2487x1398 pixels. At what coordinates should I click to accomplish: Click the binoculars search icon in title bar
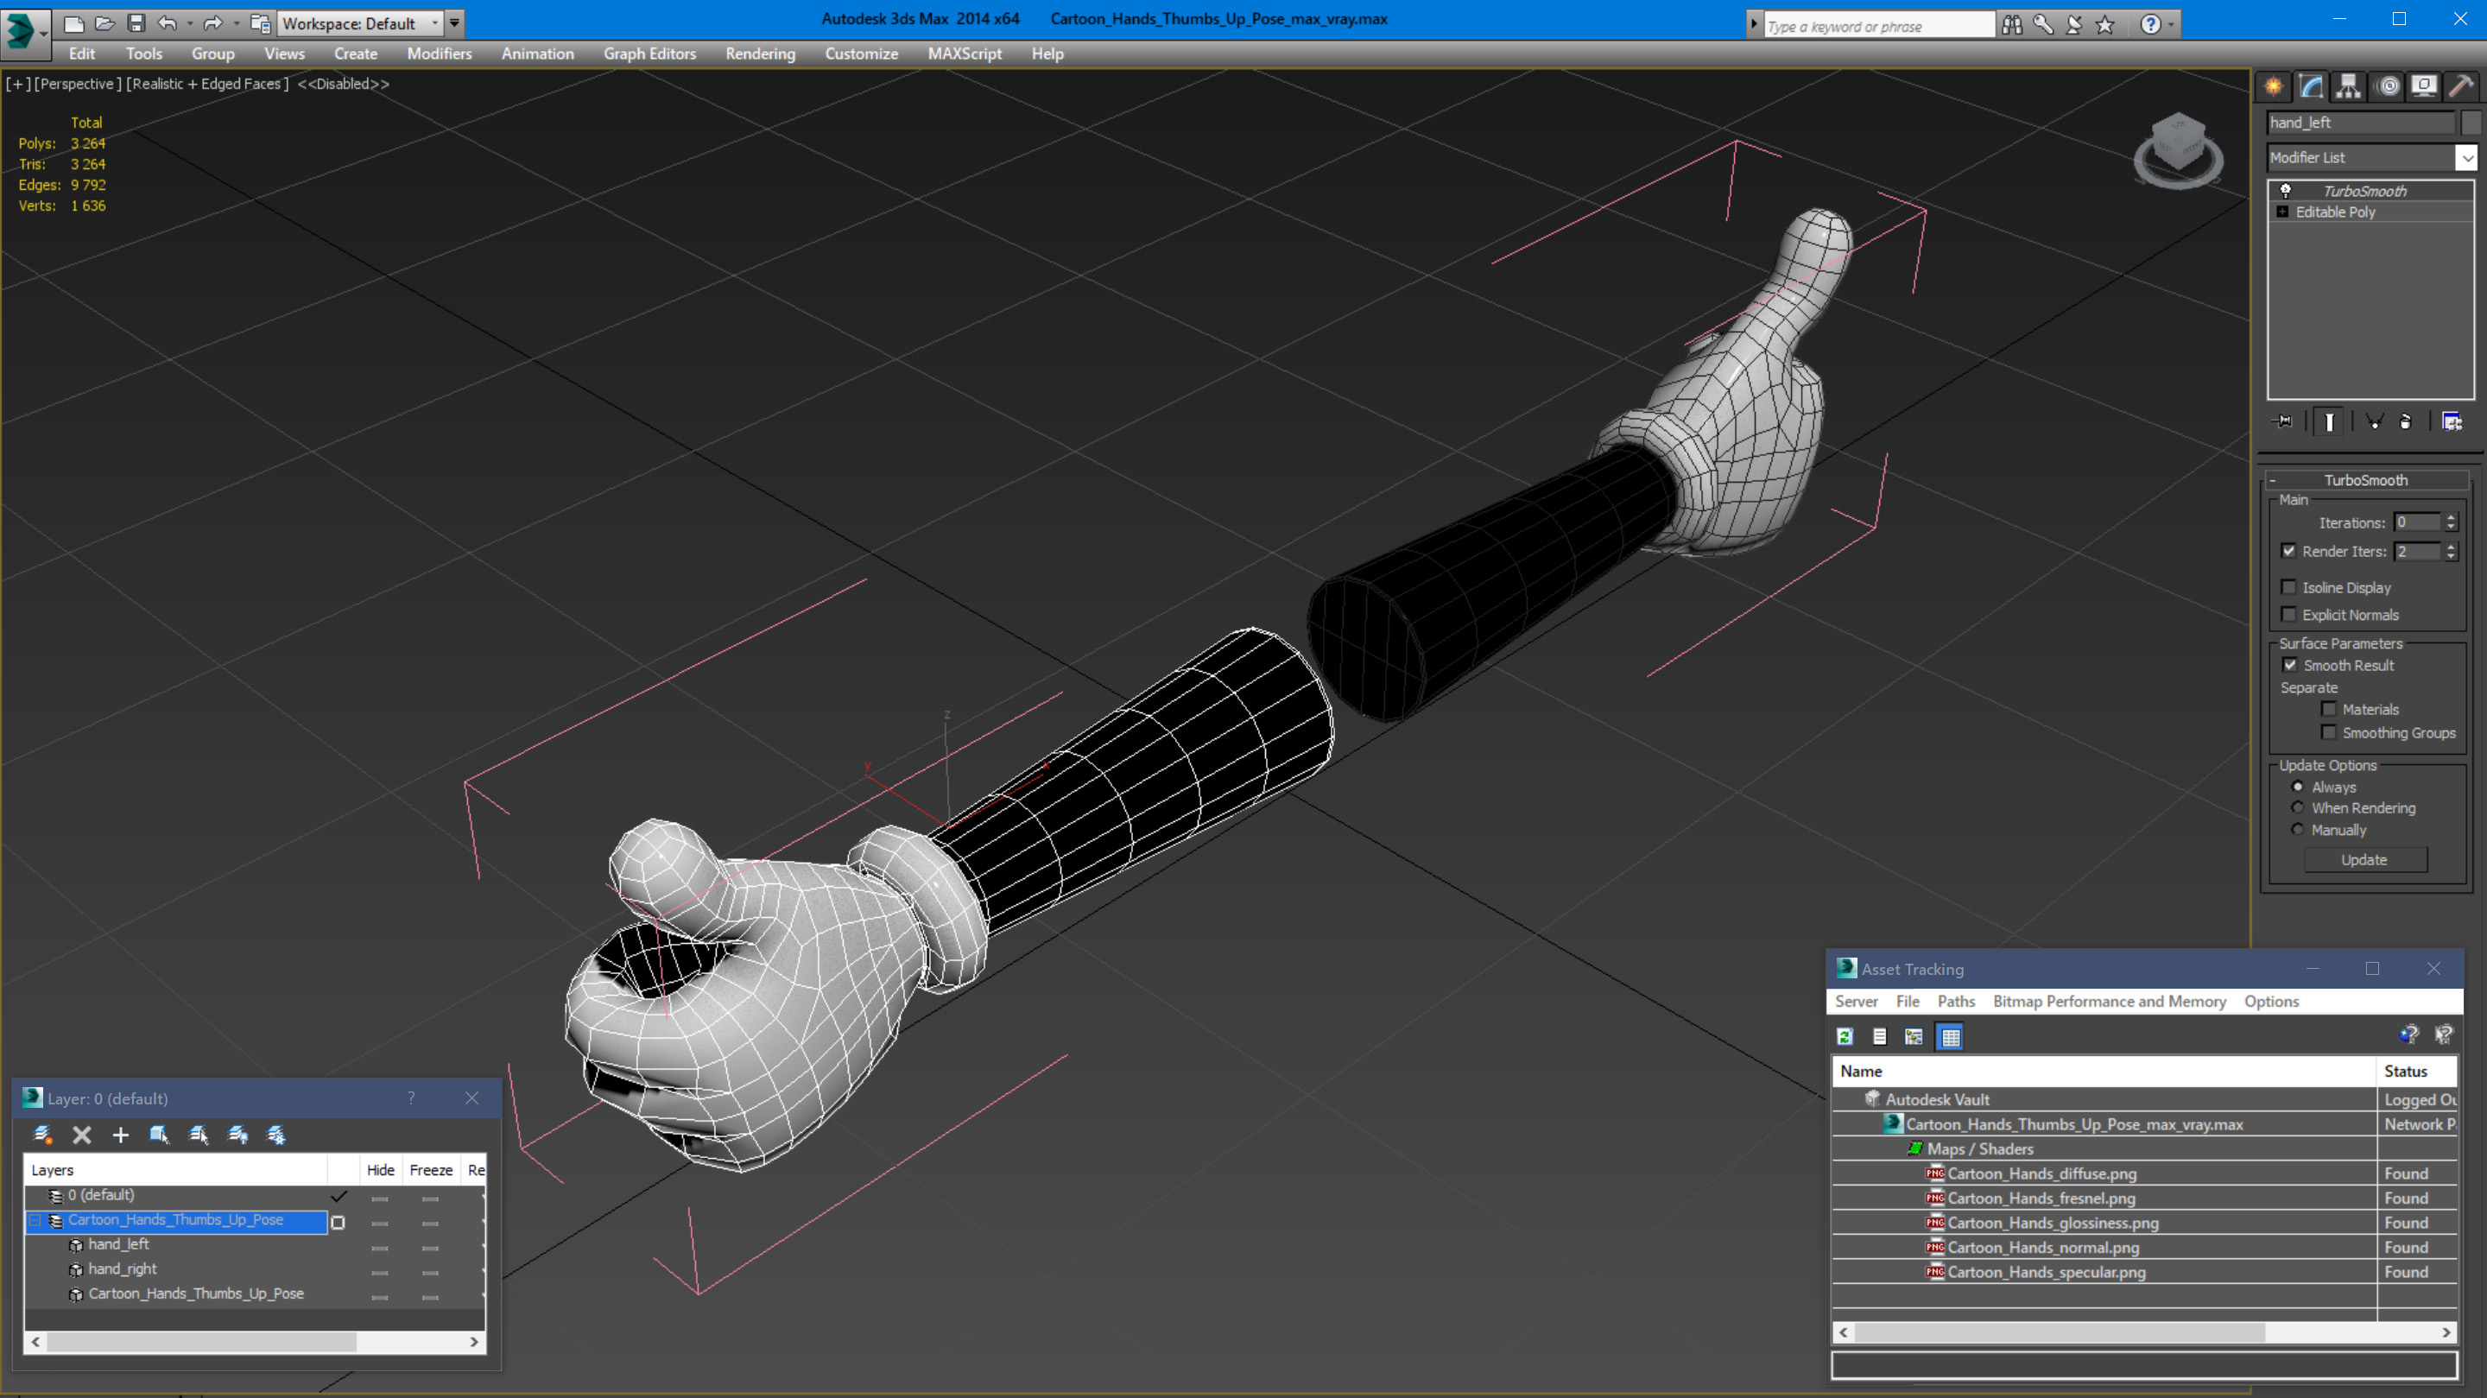pos(2012,25)
